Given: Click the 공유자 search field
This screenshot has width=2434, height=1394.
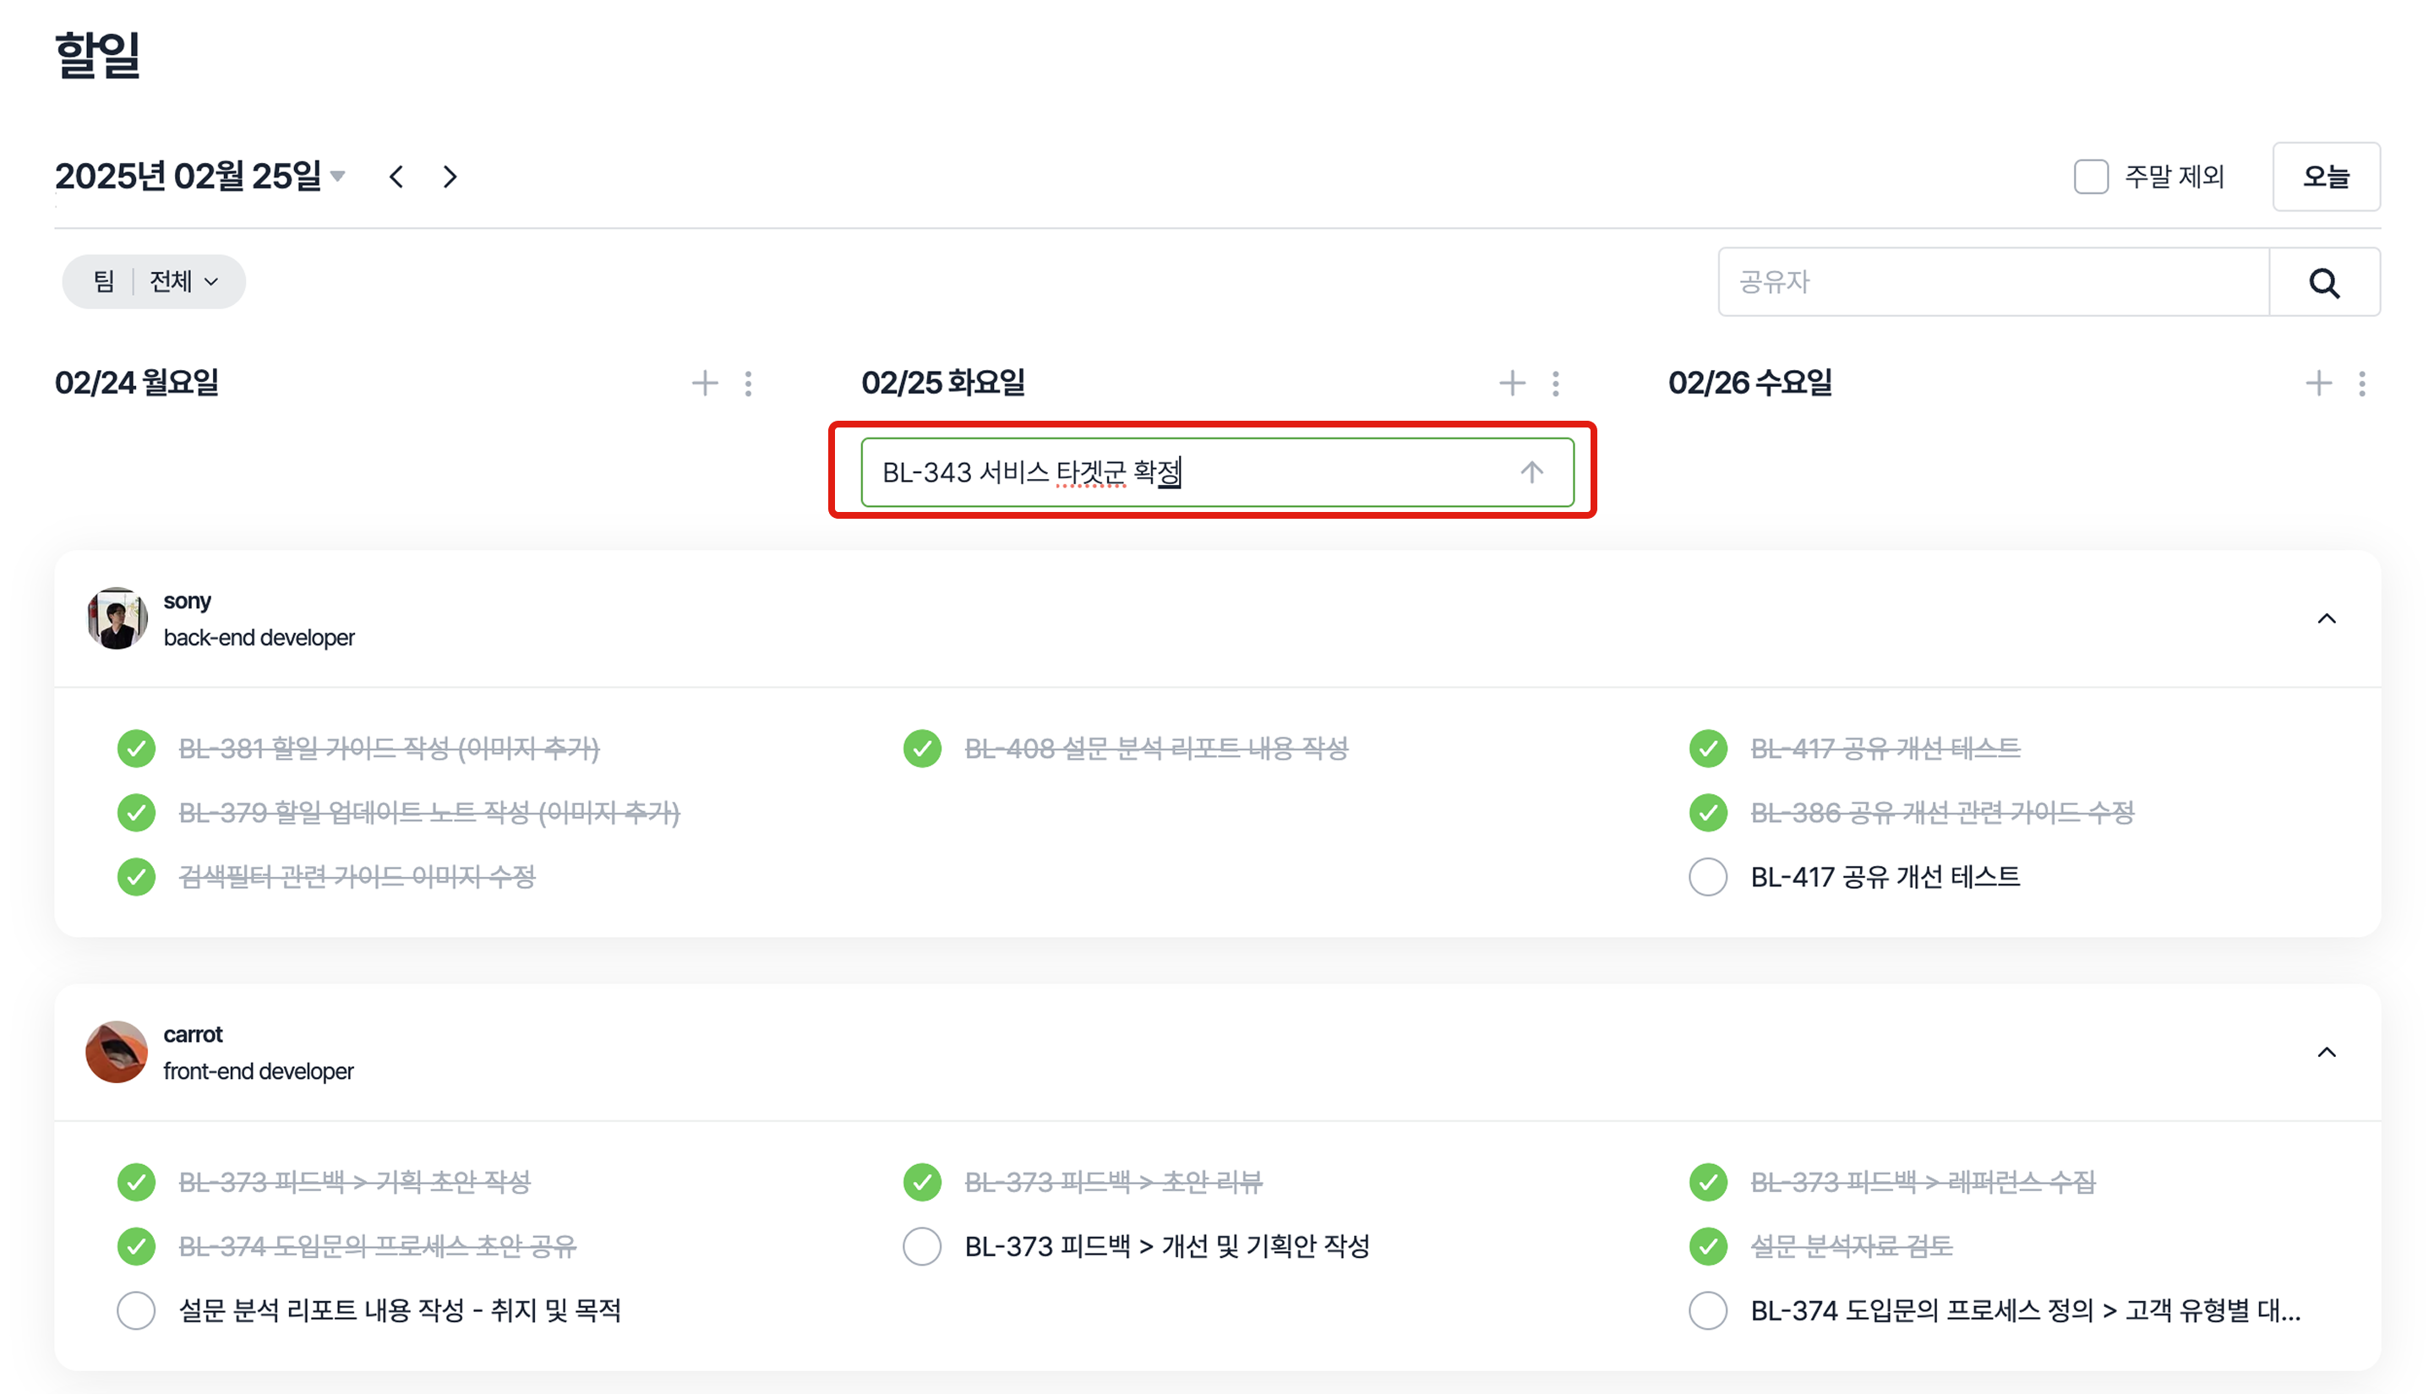Looking at the screenshot, I should click(1993, 282).
